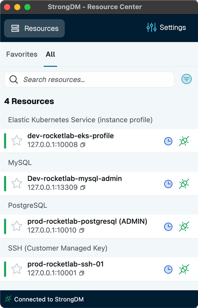198x308 pixels.
Task: Open the resource filter icon
Action: click(x=186, y=79)
